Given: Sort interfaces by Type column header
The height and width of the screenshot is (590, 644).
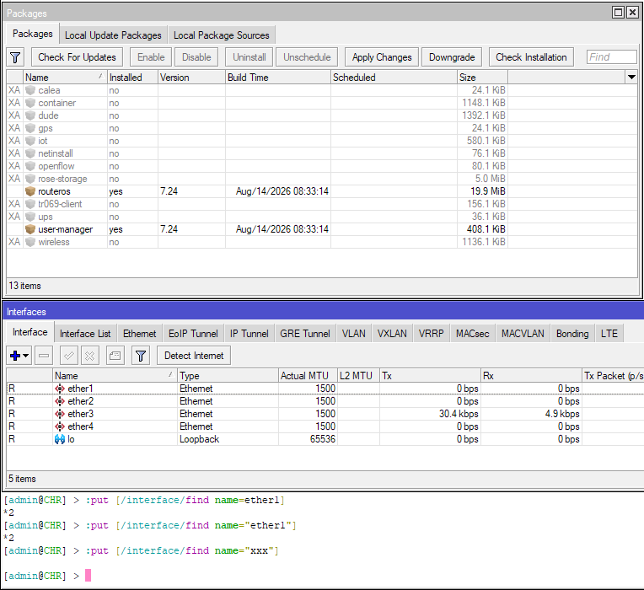Looking at the screenshot, I should coord(228,376).
